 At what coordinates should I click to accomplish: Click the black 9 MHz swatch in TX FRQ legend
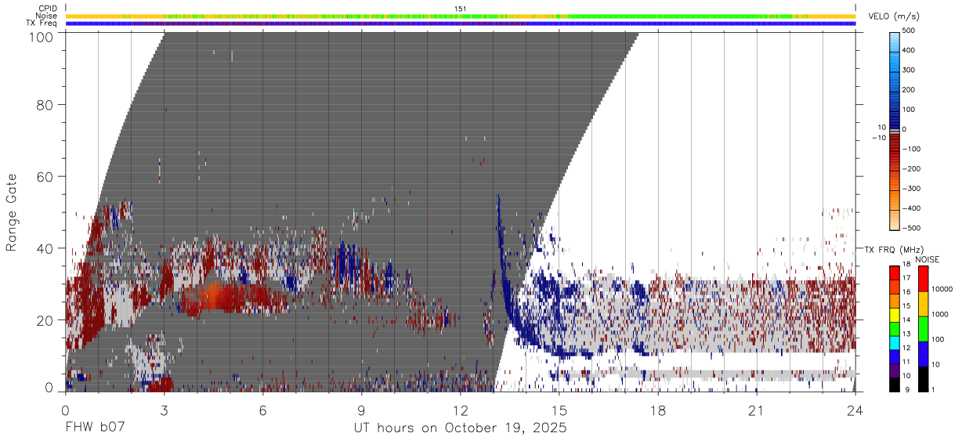[x=895, y=385]
